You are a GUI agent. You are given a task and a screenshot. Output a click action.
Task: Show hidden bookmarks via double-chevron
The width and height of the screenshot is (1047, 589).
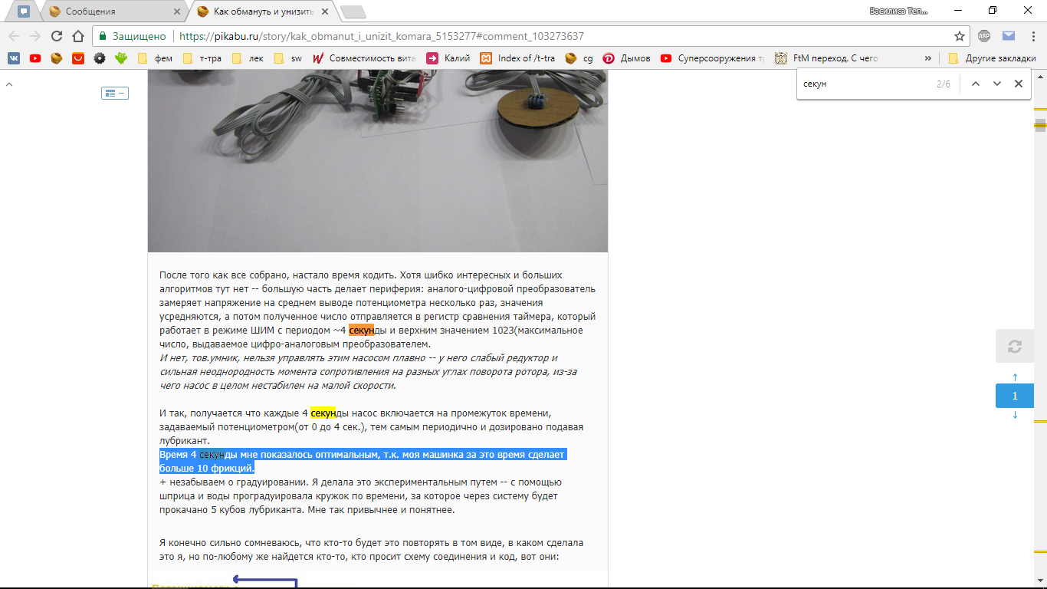coord(929,58)
